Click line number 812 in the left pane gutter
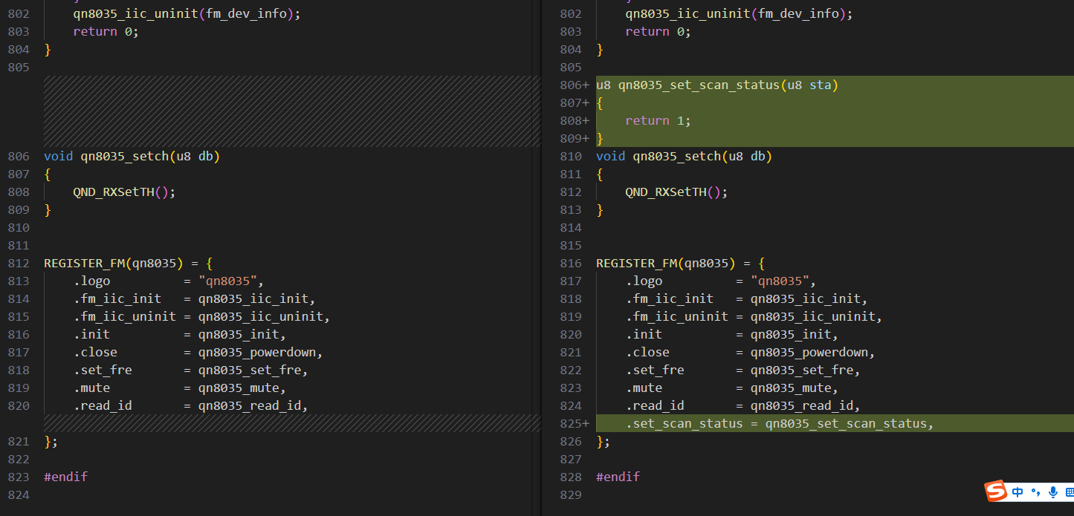Screen dimensions: 1074x516 19,264
